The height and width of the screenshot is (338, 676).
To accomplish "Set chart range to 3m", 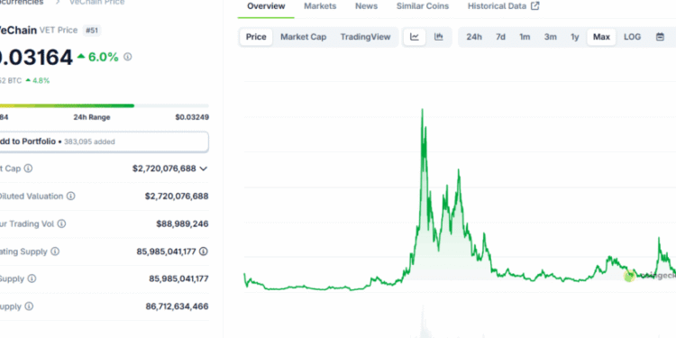I will [x=551, y=37].
